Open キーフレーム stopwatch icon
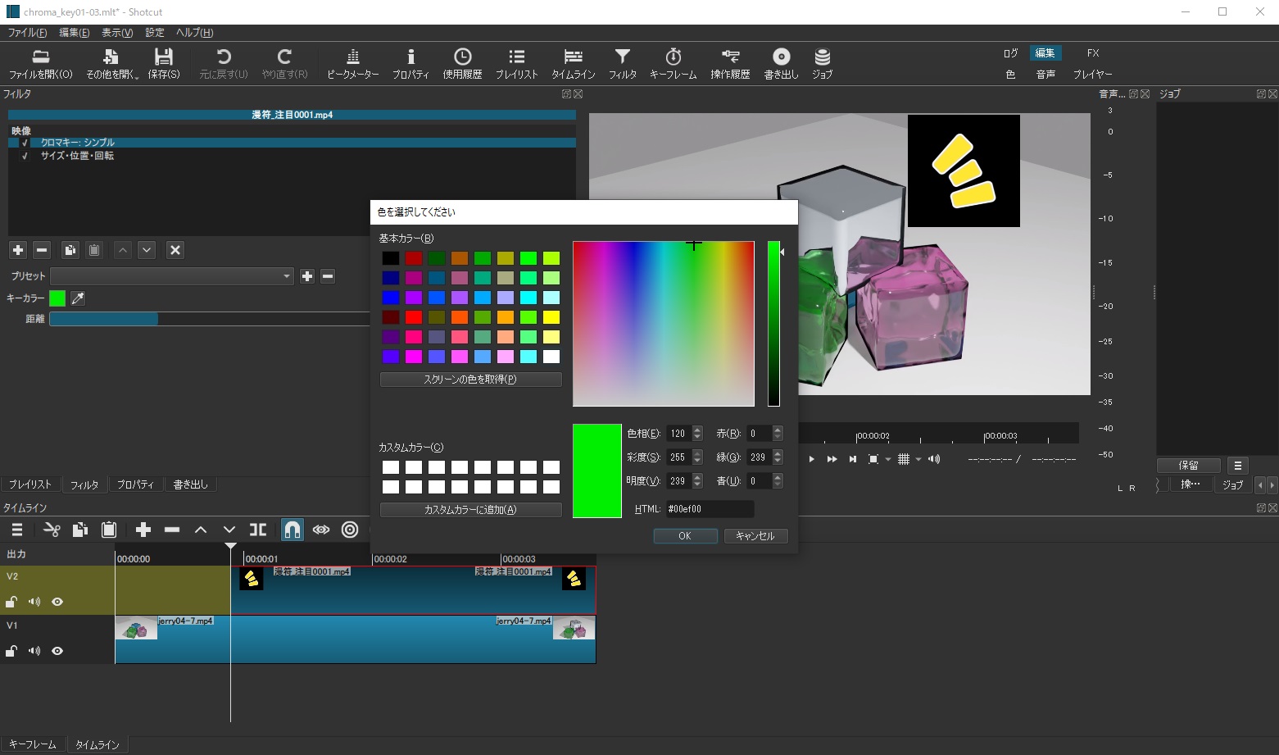Screen dimensions: 1279x755 point(674,63)
